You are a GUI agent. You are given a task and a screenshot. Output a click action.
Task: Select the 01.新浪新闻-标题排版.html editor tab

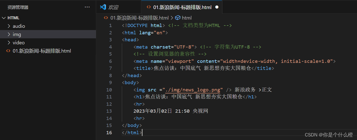click(182, 7)
